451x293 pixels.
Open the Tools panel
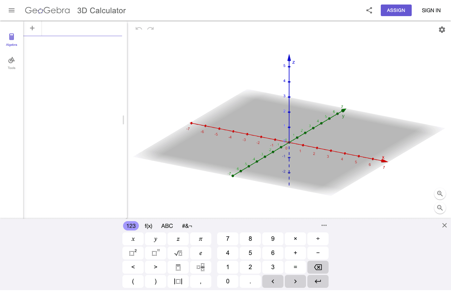pos(11,63)
